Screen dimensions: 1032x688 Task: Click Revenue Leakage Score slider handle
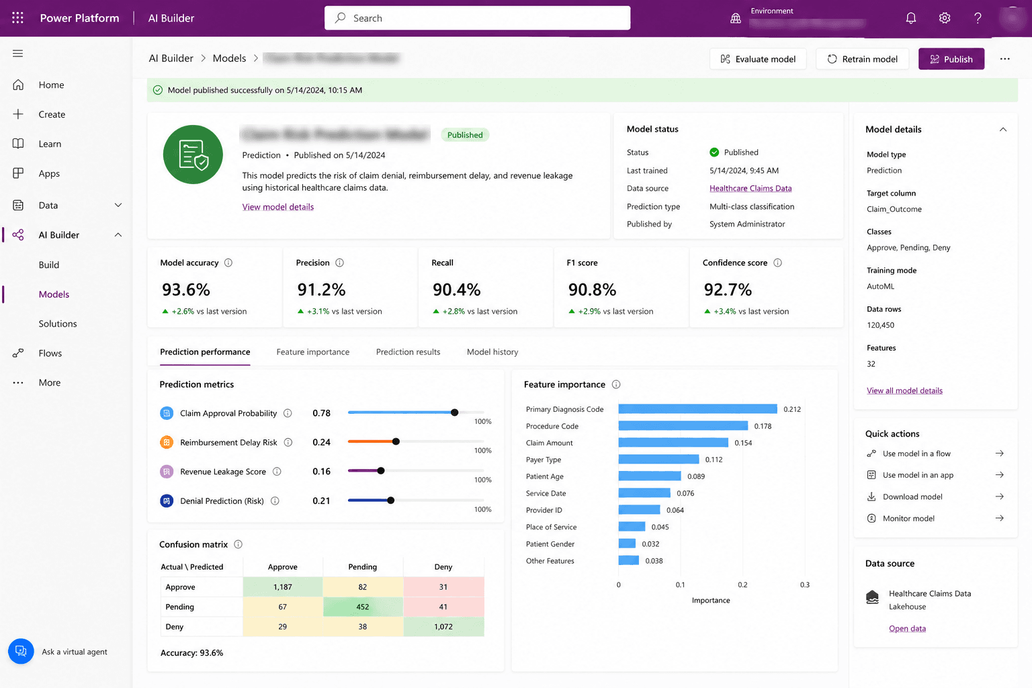[381, 471]
